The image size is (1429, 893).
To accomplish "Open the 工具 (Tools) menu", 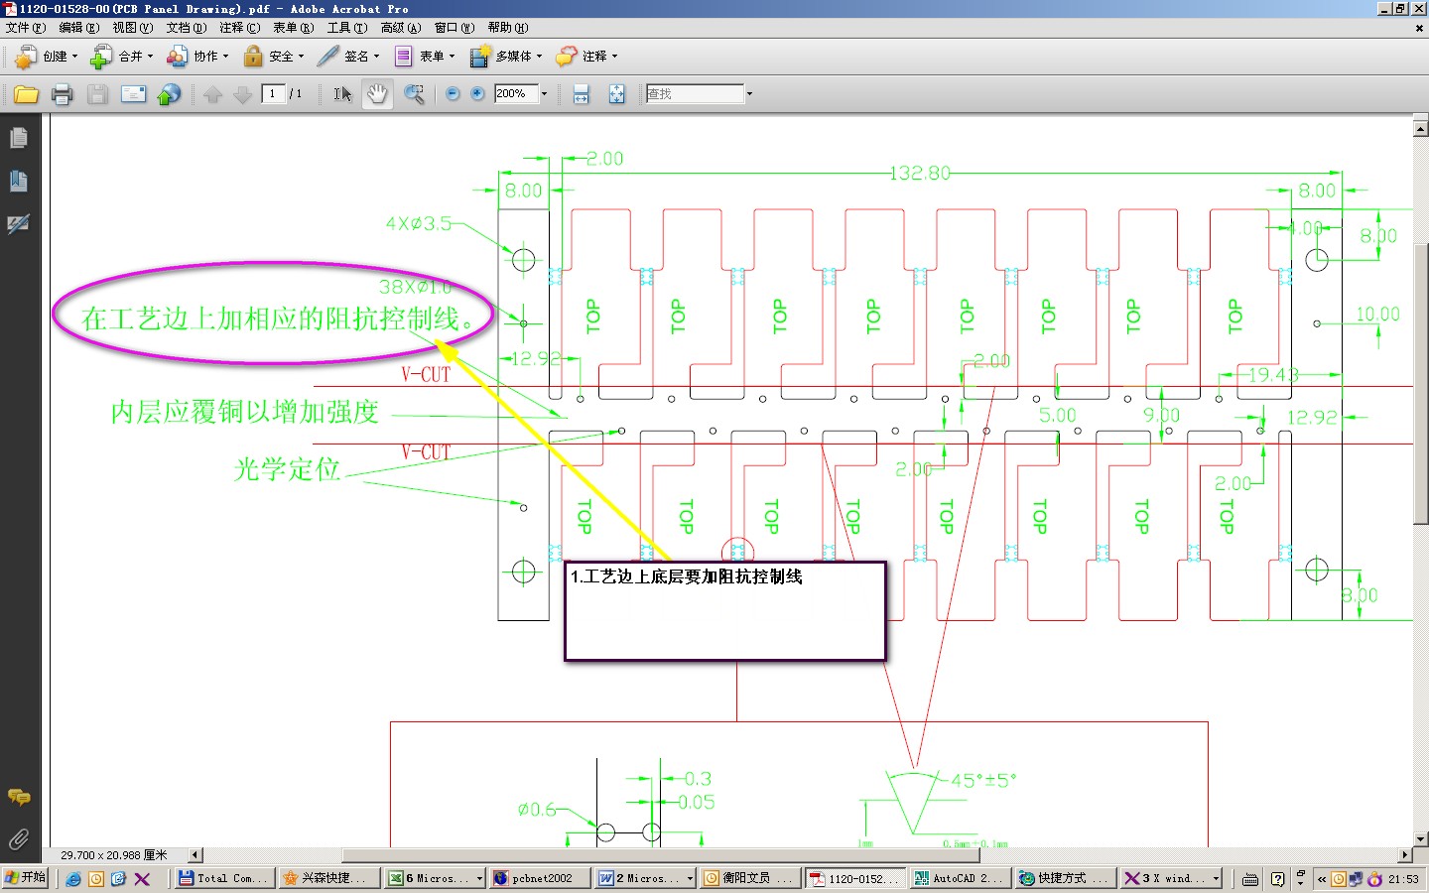I will tap(347, 28).
